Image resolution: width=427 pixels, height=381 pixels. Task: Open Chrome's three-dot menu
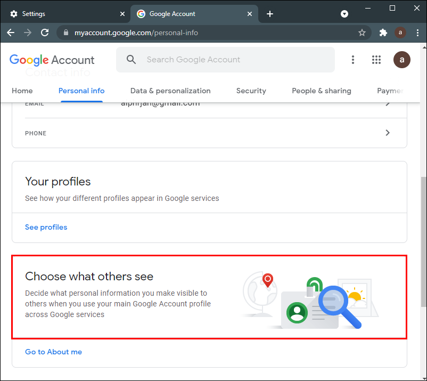[417, 33]
